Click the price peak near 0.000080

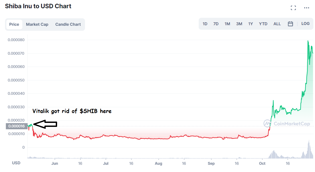point(308,41)
